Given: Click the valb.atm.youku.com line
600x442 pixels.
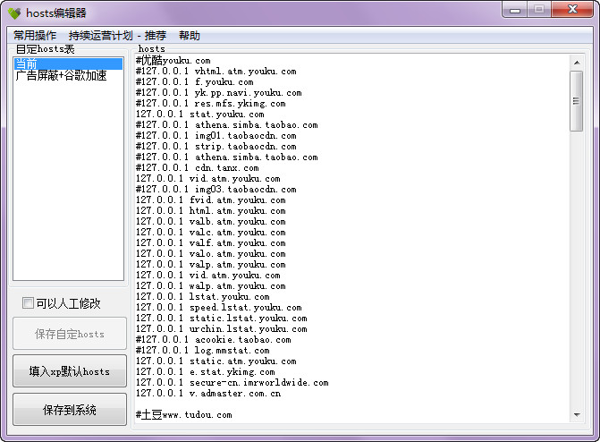Looking at the screenshot, I should click(211, 221).
